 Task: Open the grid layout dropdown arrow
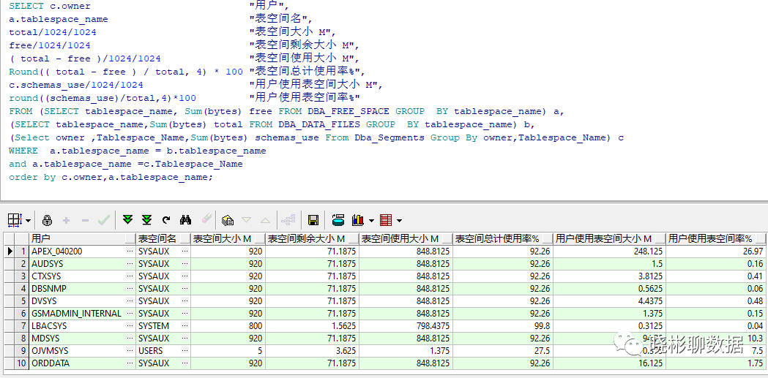(29, 221)
